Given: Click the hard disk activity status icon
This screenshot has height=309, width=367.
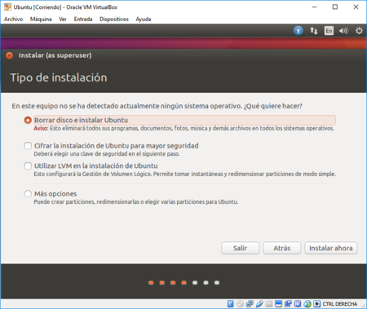Looking at the screenshot, I should tap(230, 304).
